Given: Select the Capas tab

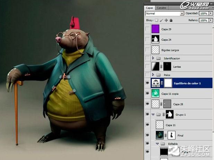Looking at the screenshot, I should 150,8.
